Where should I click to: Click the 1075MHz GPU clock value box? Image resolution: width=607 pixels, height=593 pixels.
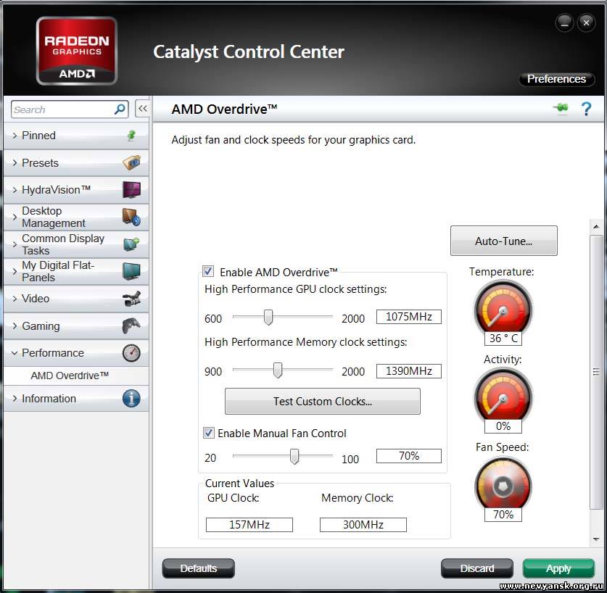(409, 317)
